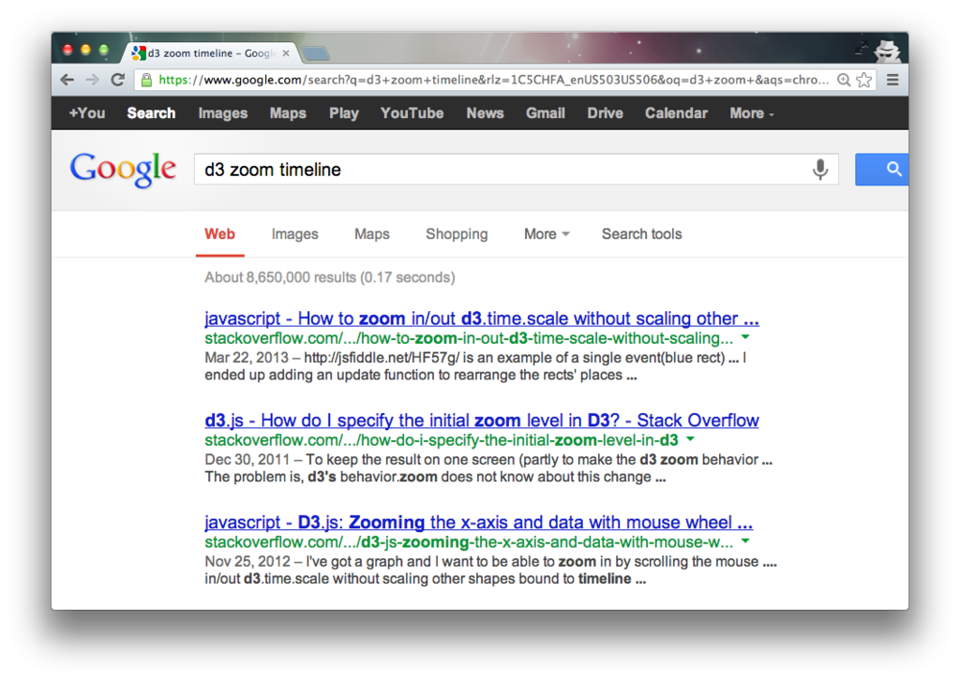The height and width of the screenshot is (681, 960).
Task: Open result about zoom in/out d3.time.scale
Action: click(x=482, y=318)
